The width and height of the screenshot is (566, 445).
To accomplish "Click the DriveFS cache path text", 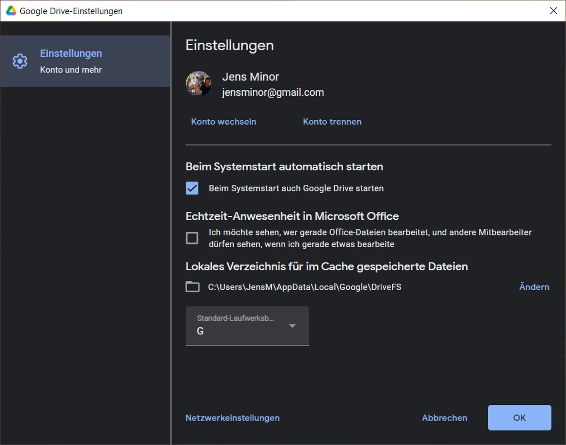I will click(305, 287).
